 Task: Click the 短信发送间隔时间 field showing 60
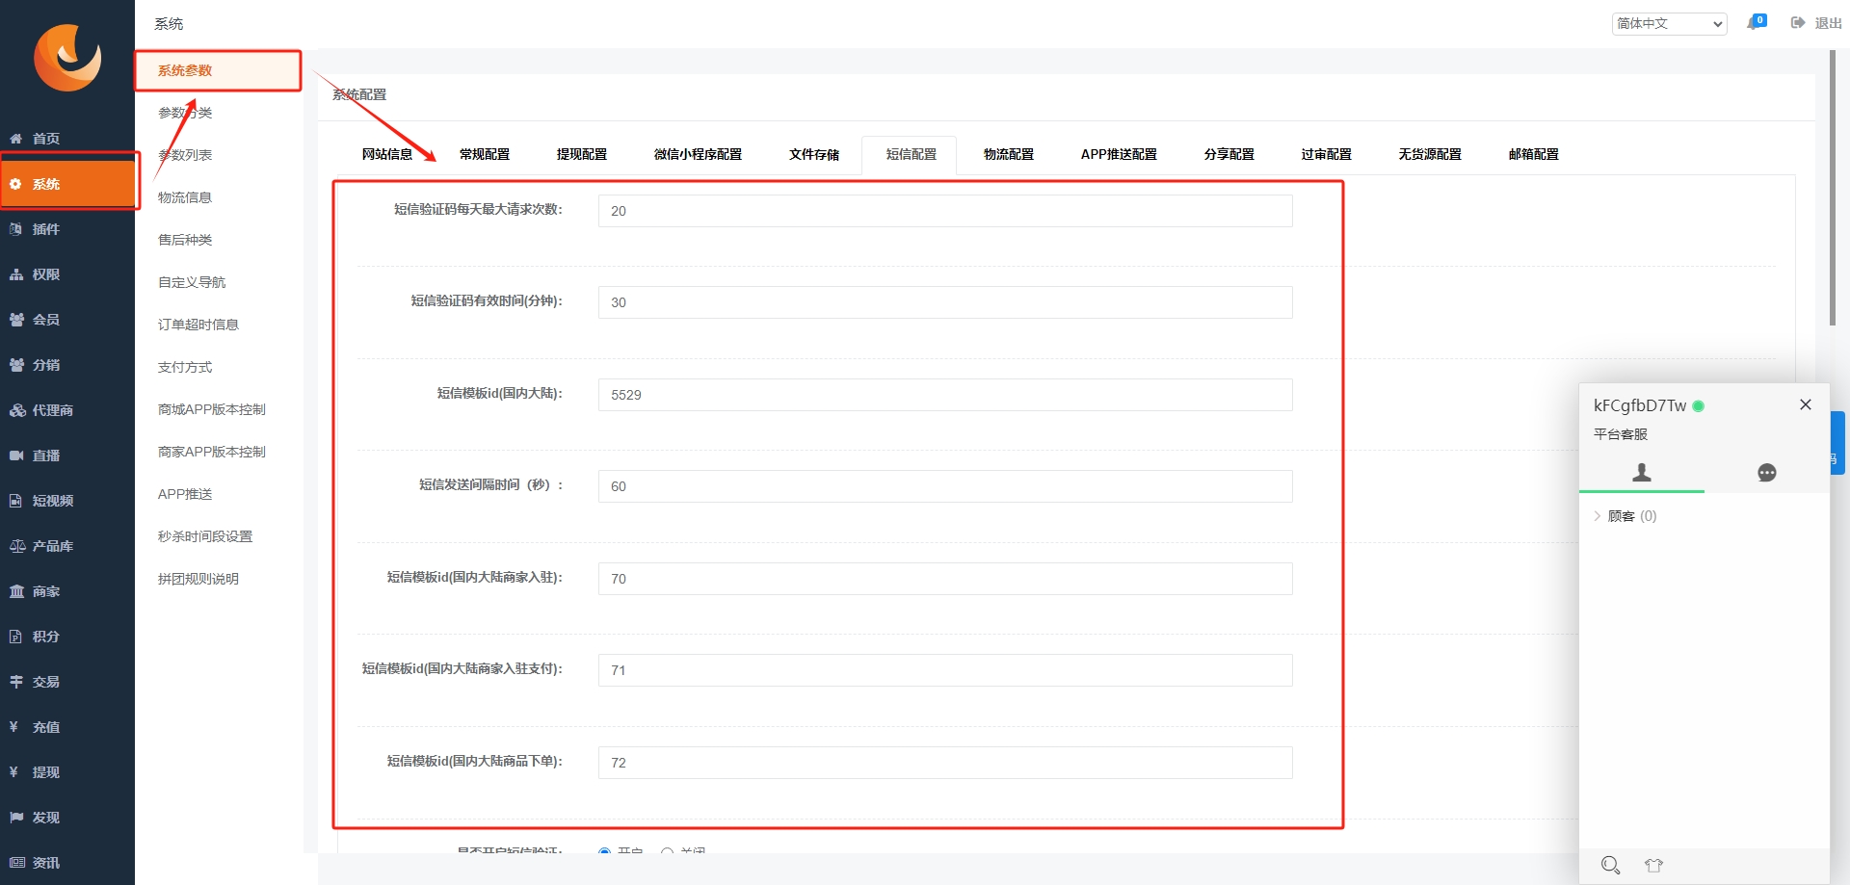[945, 486]
